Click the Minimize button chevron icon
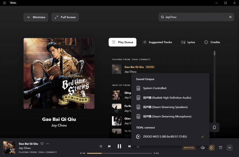 (28, 17)
